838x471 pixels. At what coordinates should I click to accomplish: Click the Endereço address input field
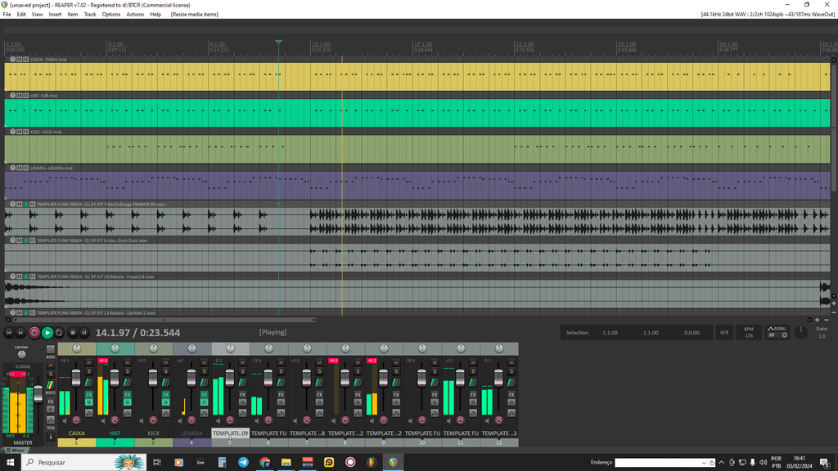click(657, 463)
